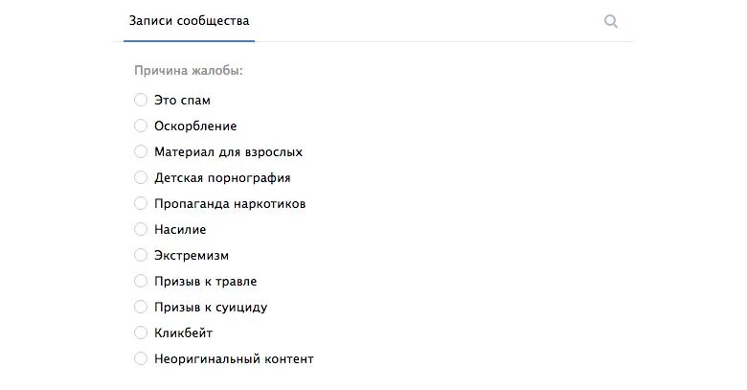This screenshot has width=747, height=390.
Task: Select the Насилие radio circle
Action: 141,229
